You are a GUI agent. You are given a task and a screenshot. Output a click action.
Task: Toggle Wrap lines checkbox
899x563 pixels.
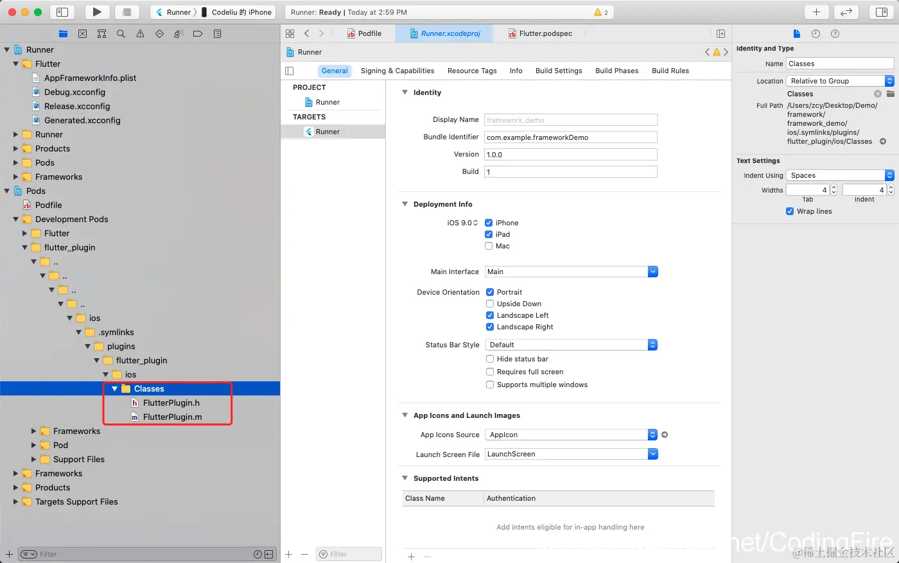click(790, 211)
